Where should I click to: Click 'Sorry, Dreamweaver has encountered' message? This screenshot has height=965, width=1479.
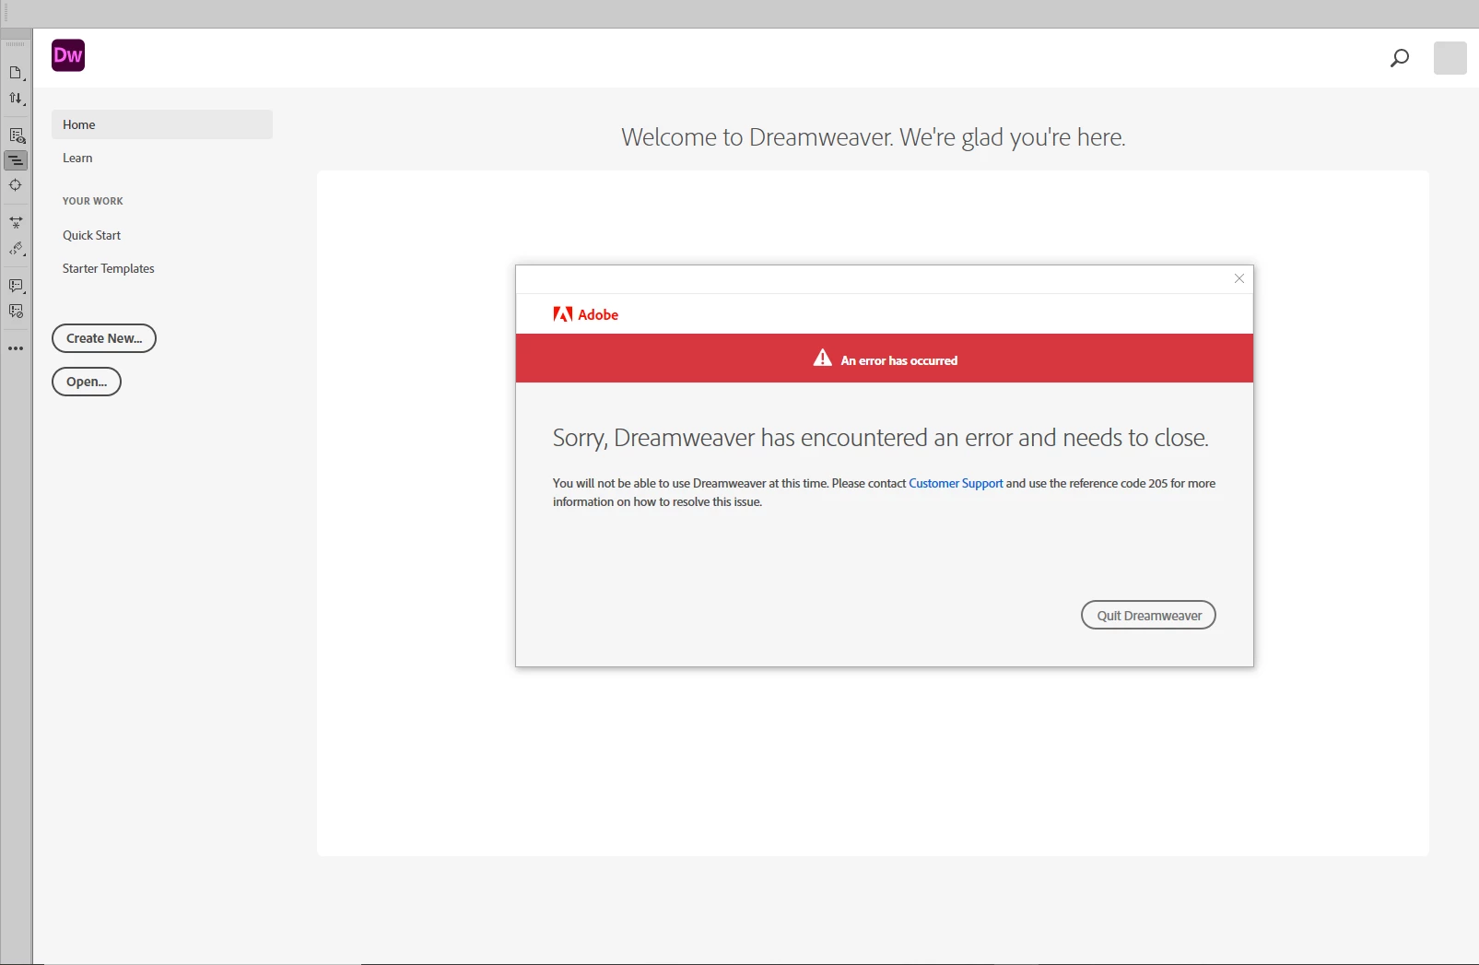881,438
